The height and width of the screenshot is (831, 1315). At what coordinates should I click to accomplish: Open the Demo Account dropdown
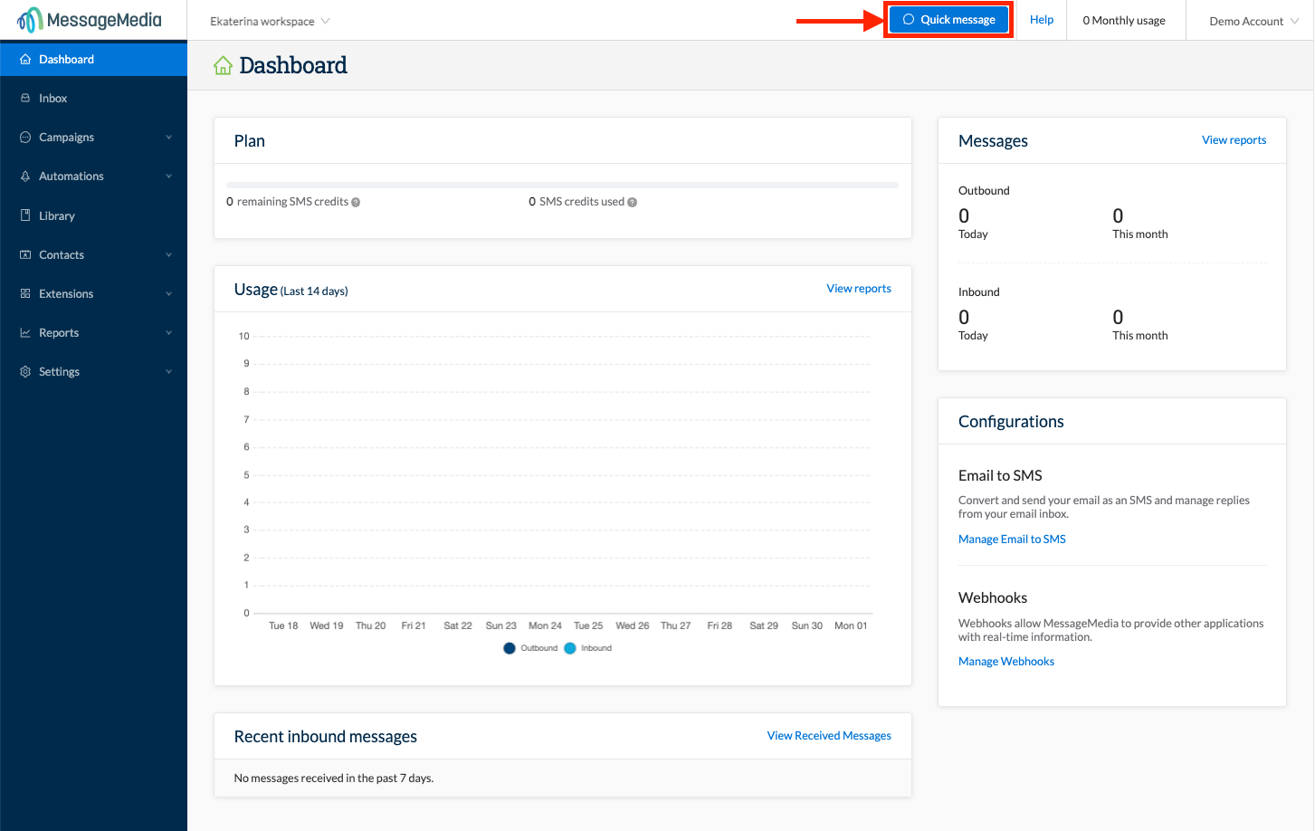tap(1253, 21)
